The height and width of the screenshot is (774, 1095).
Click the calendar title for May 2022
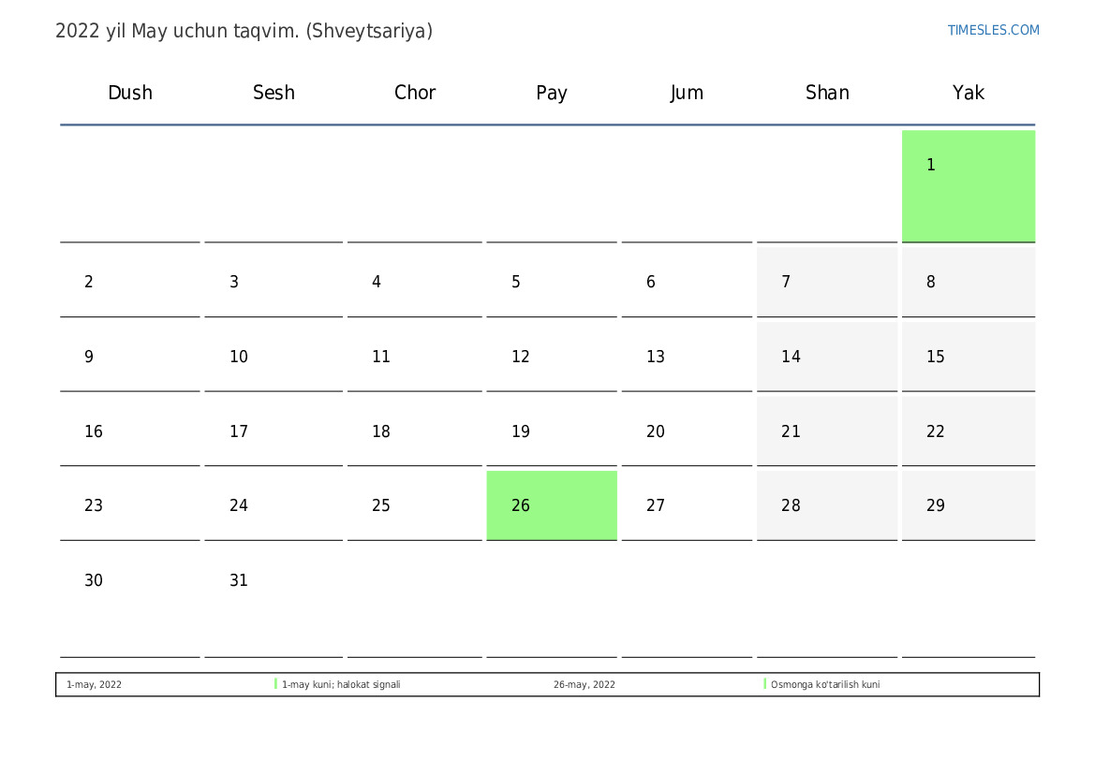point(244,31)
